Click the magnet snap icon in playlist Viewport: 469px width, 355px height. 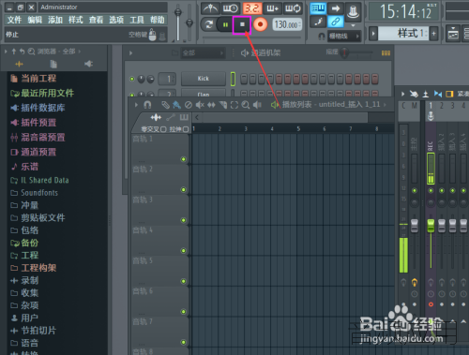point(147,105)
